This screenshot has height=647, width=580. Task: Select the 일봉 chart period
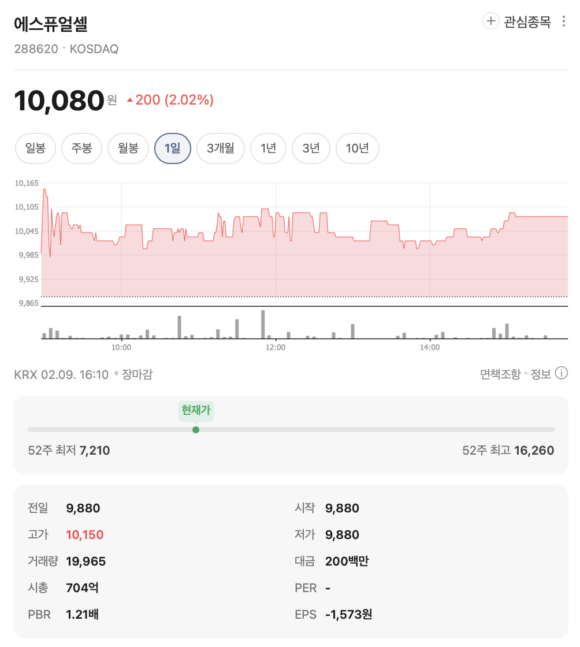(35, 148)
